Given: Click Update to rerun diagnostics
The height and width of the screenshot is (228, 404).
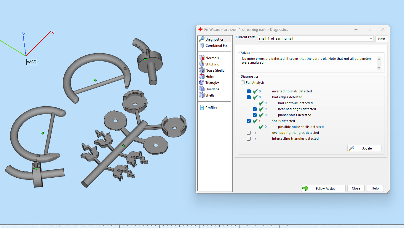Looking at the screenshot, I should (x=364, y=148).
